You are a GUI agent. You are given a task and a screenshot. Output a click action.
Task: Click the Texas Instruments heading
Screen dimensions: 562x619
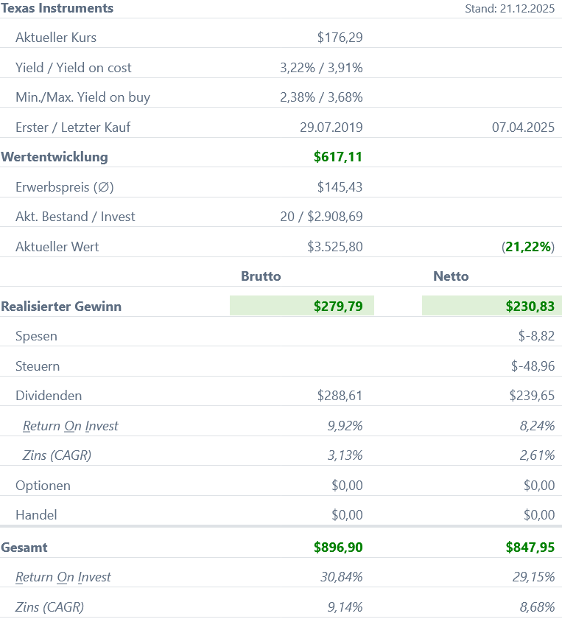[x=57, y=9]
